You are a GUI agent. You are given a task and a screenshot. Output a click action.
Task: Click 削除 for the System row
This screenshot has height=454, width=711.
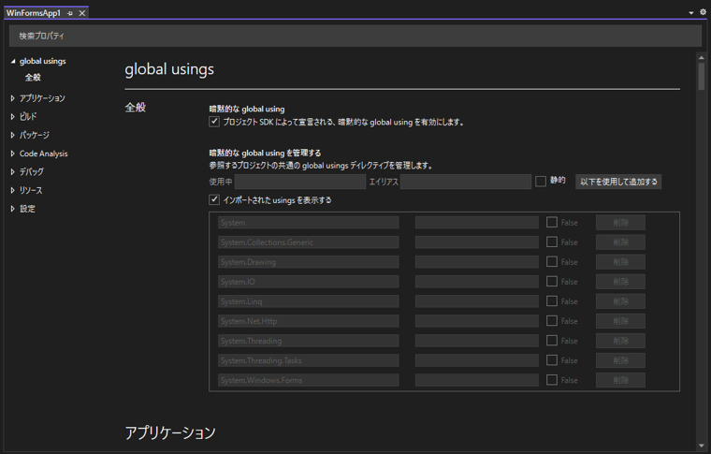click(x=621, y=223)
